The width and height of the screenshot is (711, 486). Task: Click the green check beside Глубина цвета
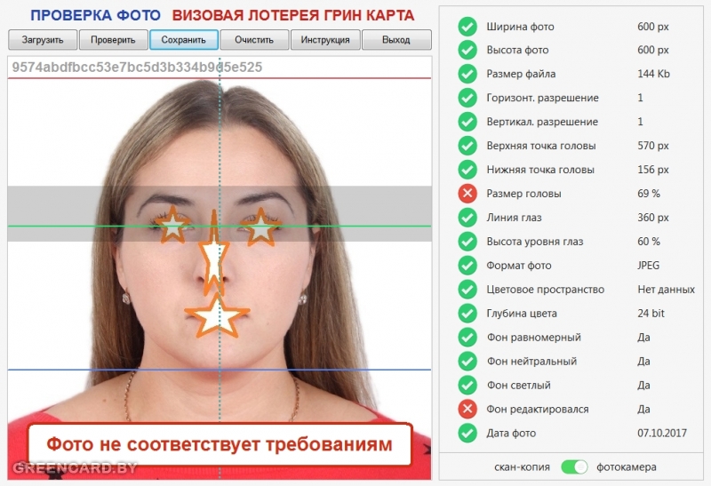pos(467,314)
